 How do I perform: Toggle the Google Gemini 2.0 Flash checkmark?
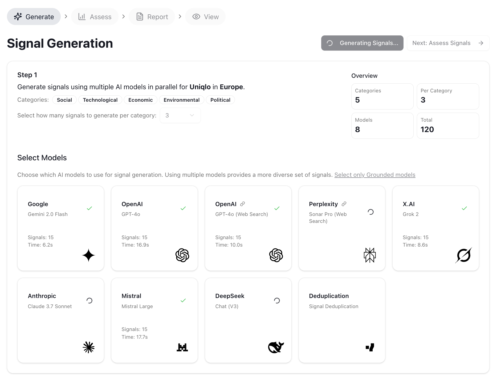click(x=89, y=208)
